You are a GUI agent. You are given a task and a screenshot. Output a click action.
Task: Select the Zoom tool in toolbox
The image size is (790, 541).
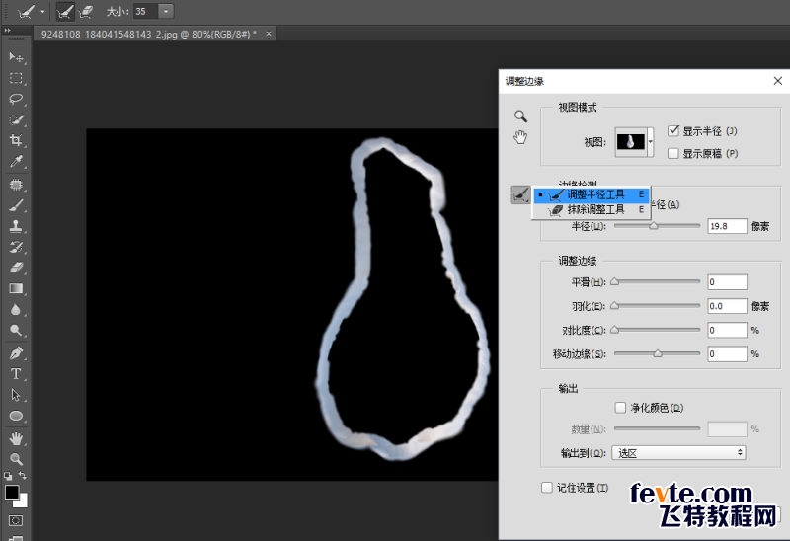16,459
